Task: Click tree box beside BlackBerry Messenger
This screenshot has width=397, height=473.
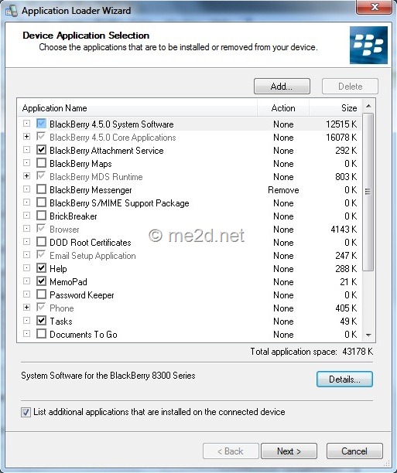Action: 26,189
